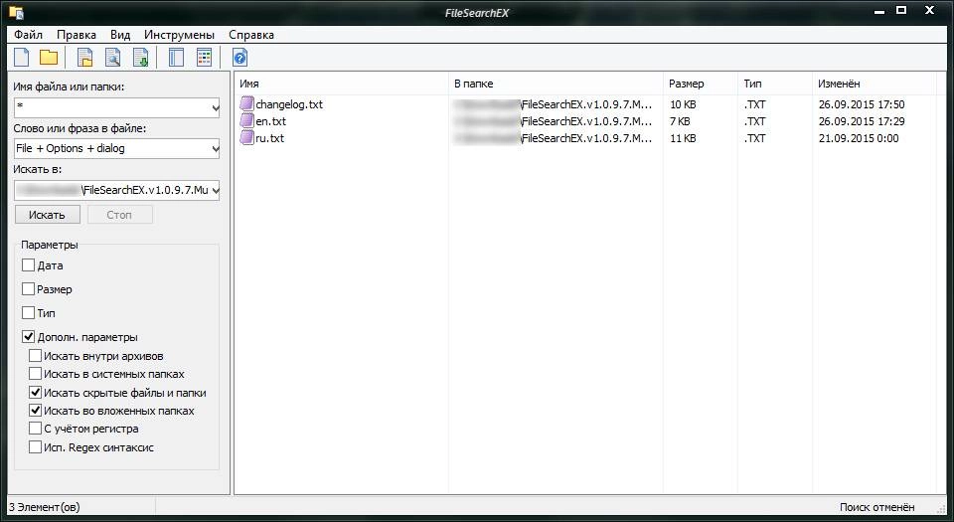The width and height of the screenshot is (954, 522).
Task: Enable the Дата checkbox
Action: tap(28, 265)
